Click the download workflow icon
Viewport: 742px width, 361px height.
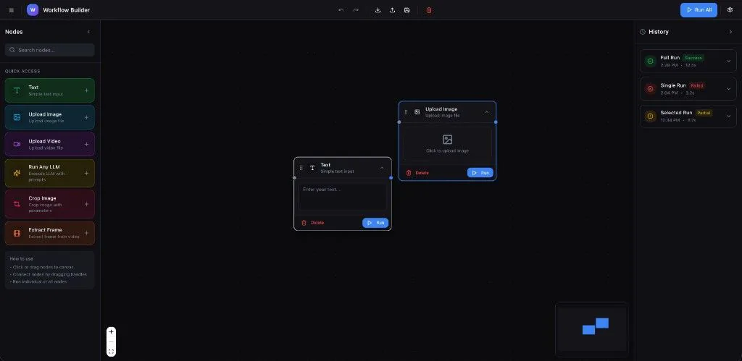coord(378,10)
